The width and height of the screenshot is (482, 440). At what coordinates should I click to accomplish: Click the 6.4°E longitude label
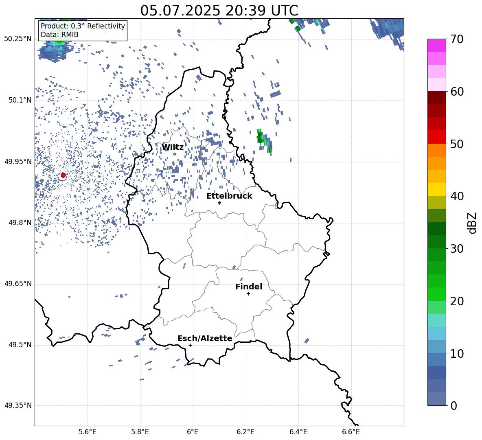pyautogui.click(x=298, y=432)
